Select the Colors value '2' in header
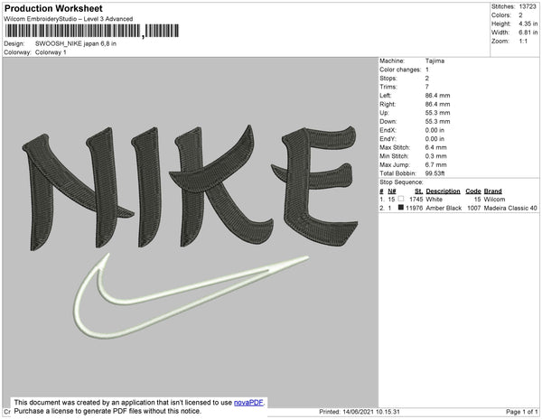This screenshot has width=542, height=419. [520, 15]
